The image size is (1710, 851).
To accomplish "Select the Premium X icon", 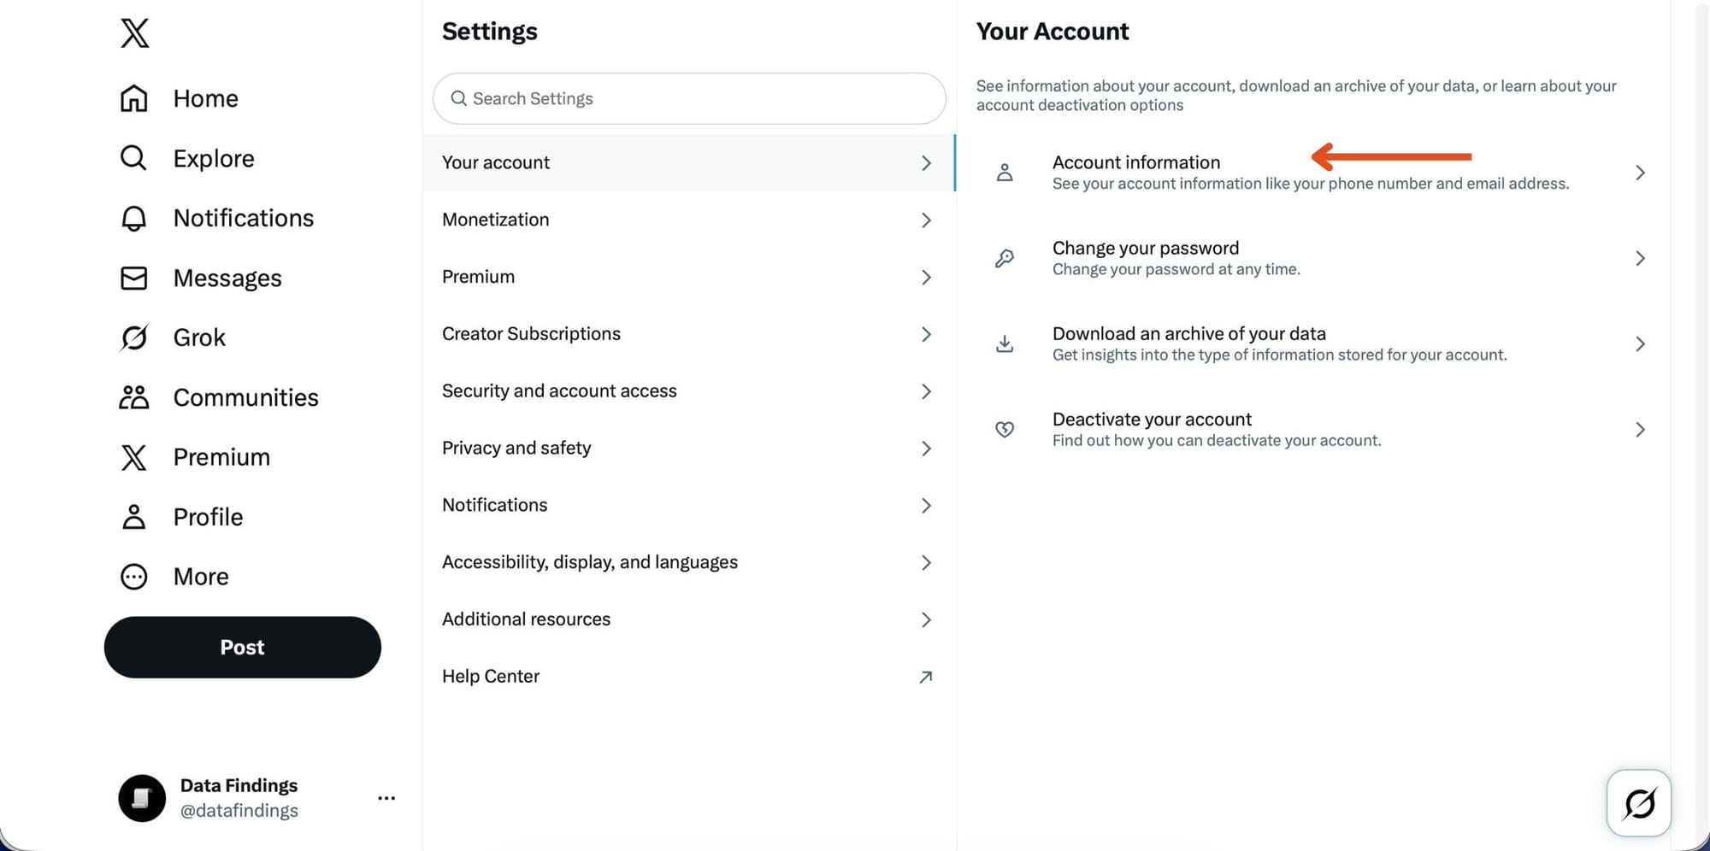I will point(133,457).
